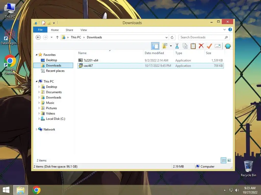Image resolution: width=261 pixels, height=195 pixels.
Task: Expand the Music tree node
Action: (39, 103)
